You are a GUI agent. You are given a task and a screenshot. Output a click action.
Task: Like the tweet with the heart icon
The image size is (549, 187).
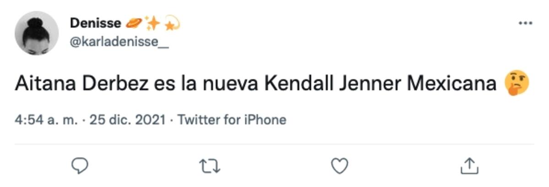[339, 166]
